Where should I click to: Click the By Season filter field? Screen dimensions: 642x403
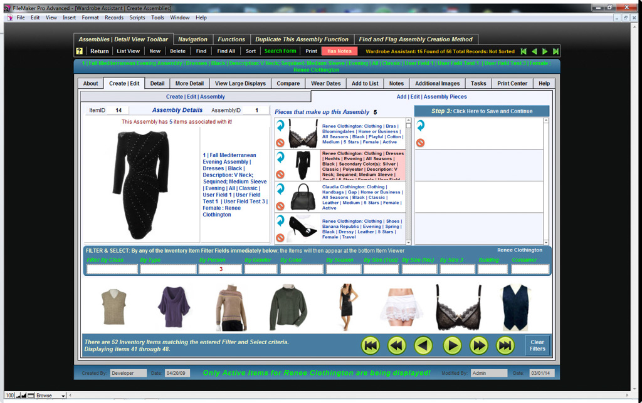(344, 269)
